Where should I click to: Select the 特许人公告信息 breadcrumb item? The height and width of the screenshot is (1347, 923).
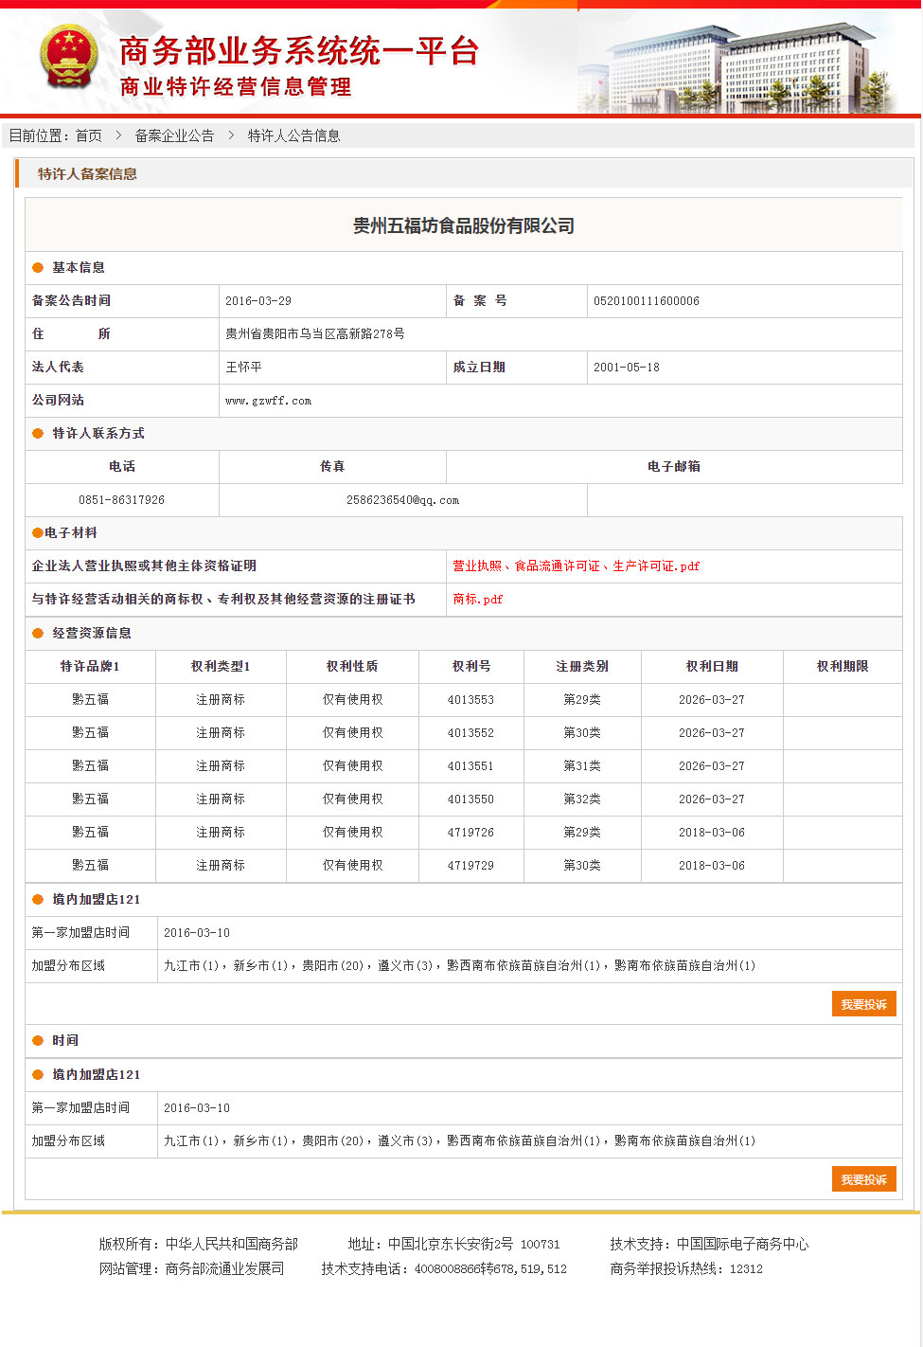tap(294, 135)
